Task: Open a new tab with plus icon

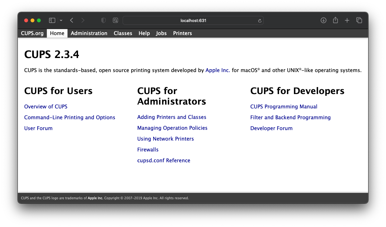Action: tap(347, 20)
